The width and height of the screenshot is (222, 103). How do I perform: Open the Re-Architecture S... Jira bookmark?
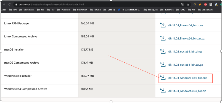point(129,10)
